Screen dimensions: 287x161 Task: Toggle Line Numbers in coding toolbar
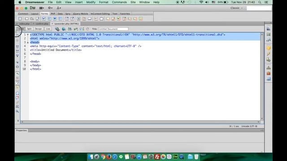pyautogui.click(x=17, y=73)
